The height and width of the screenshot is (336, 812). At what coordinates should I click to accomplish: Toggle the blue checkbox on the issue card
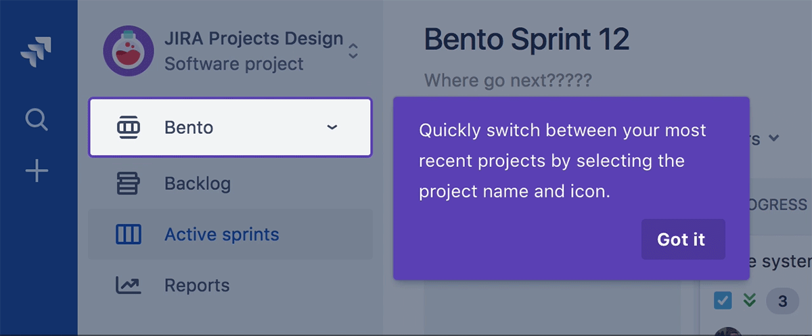723,301
